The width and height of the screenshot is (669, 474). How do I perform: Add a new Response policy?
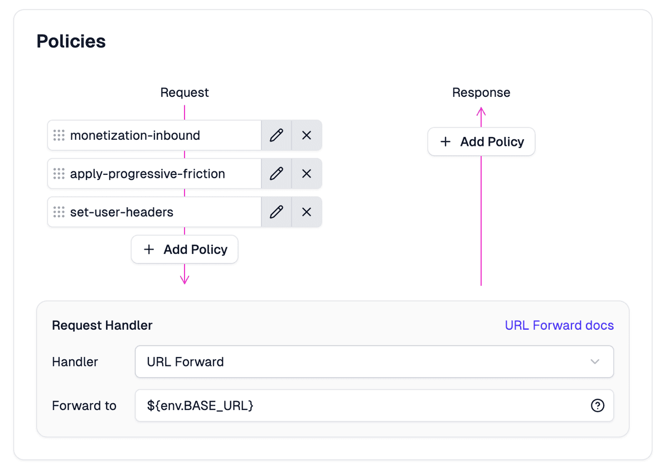(481, 141)
